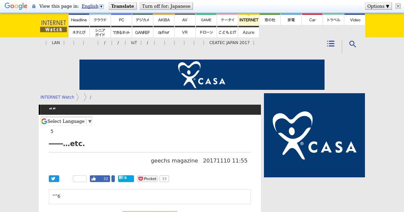Image resolution: width=404 pixels, height=212 pixels.
Task: Open the ネタとぴ tab
Action: 79,32
